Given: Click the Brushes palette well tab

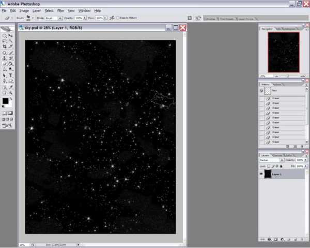Looking at the screenshot, I should 210,18.
